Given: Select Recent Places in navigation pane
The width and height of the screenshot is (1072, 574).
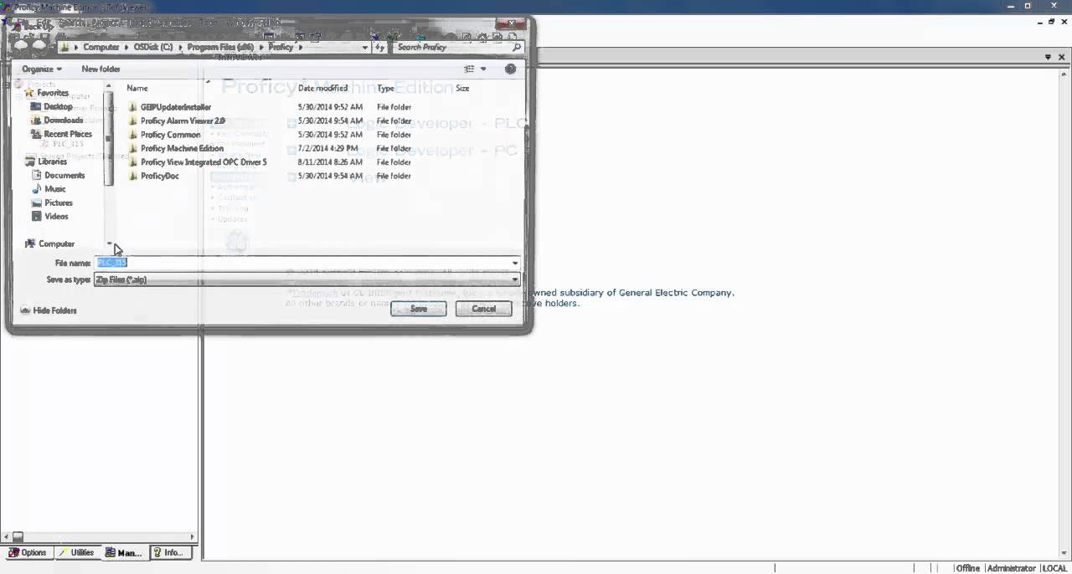Looking at the screenshot, I should [x=68, y=134].
